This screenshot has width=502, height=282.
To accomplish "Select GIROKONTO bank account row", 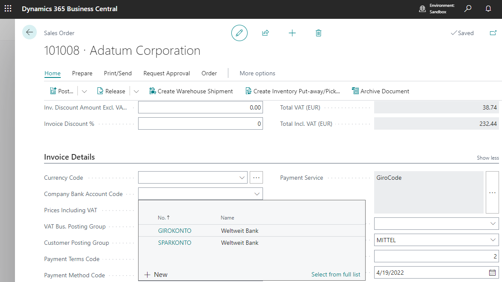I will 175,231.
